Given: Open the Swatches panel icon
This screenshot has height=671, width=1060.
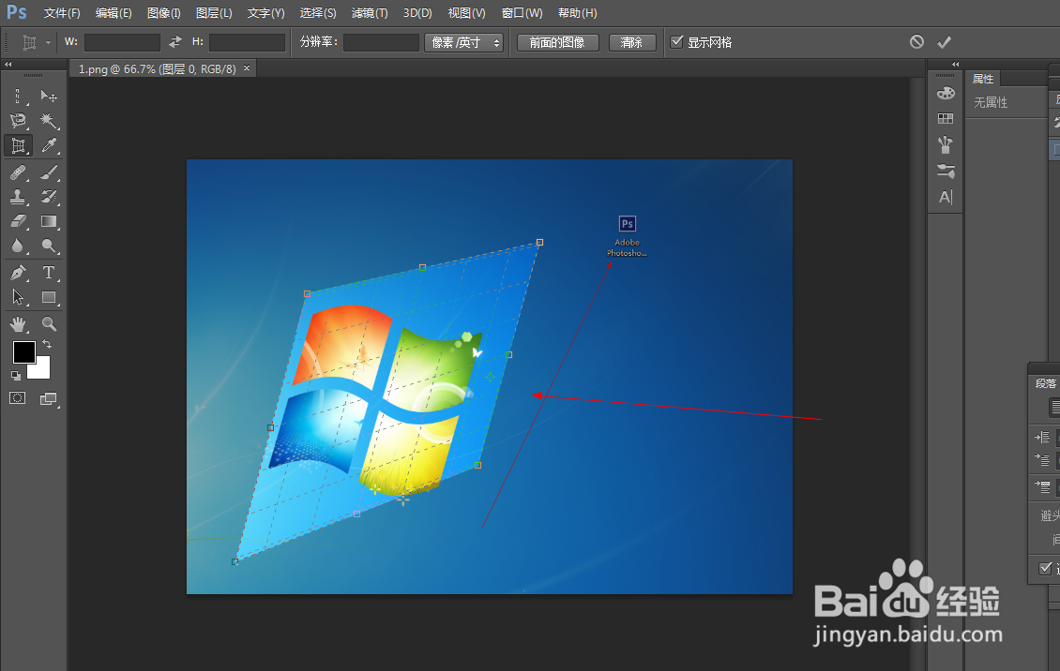Looking at the screenshot, I should tap(946, 119).
